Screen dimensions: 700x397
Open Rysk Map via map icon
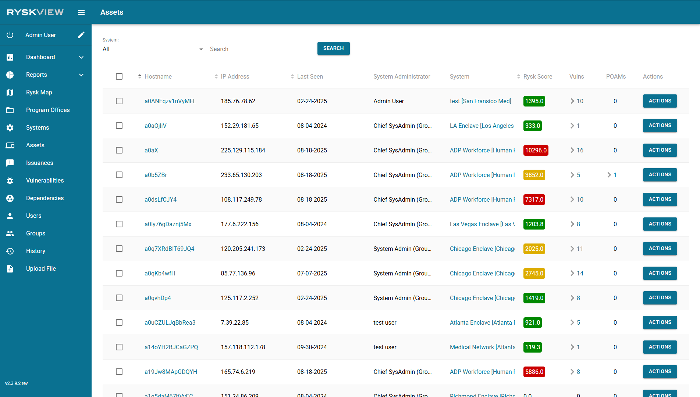[10, 93]
